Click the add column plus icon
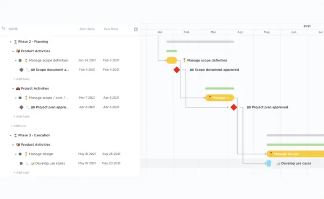Screen dimensions: 324x199 click(x=136, y=29)
